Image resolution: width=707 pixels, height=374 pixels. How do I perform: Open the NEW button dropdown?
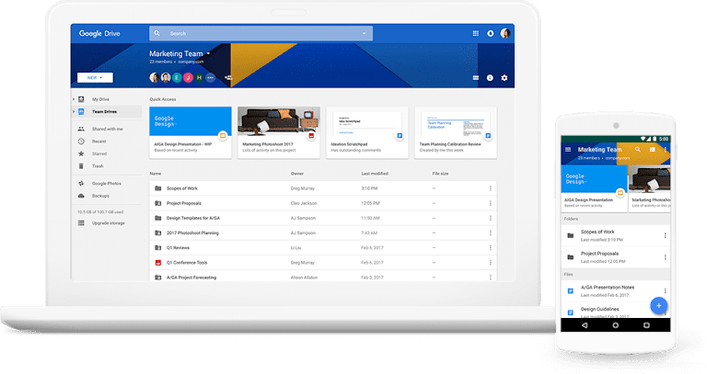[95, 77]
